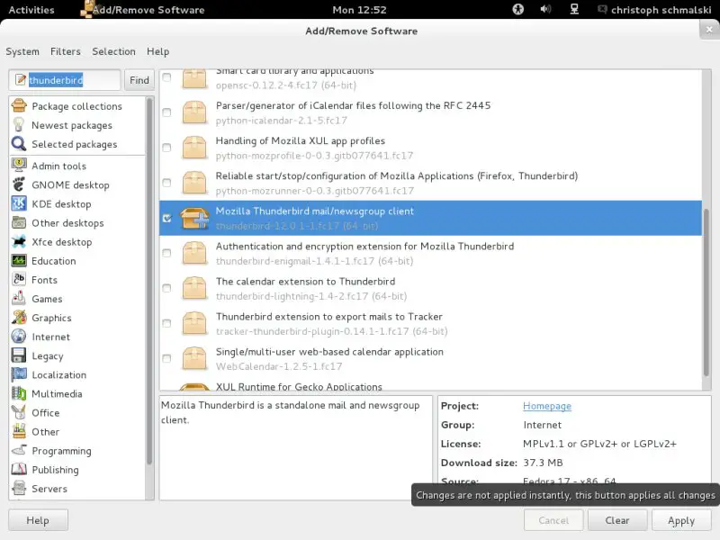720x540 pixels.
Task: Select the Multimedia category icon
Action: [19, 393]
